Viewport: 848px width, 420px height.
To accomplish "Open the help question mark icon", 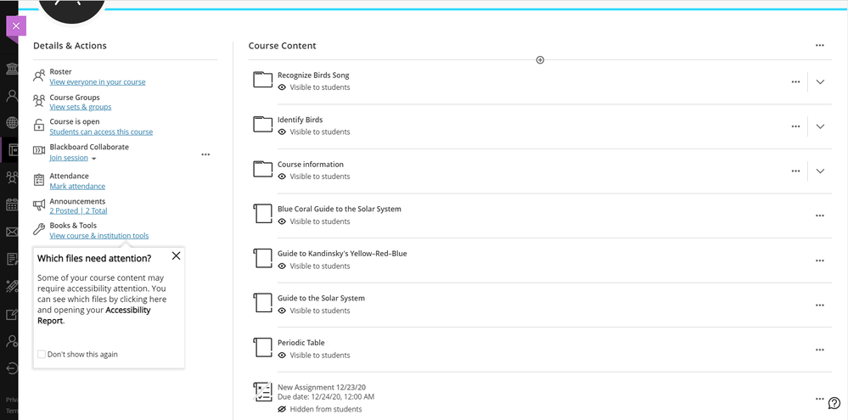I will pyautogui.click(x=834, y=403).
